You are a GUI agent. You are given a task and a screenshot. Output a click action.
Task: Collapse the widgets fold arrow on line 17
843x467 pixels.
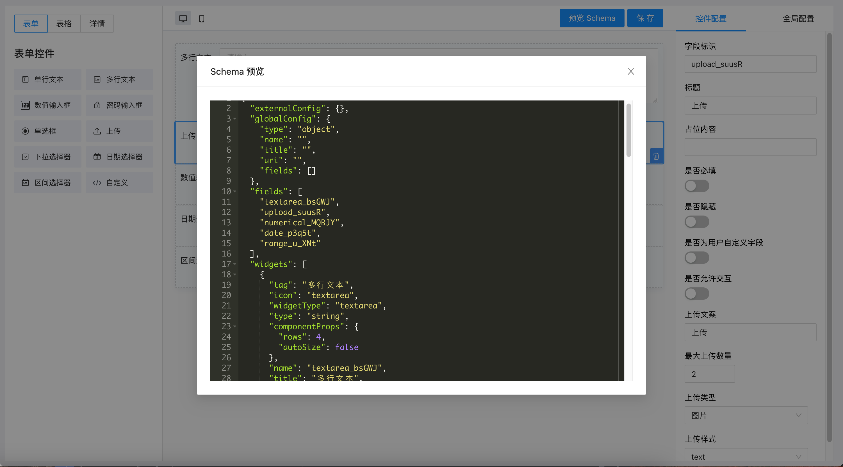pos(235,264)
